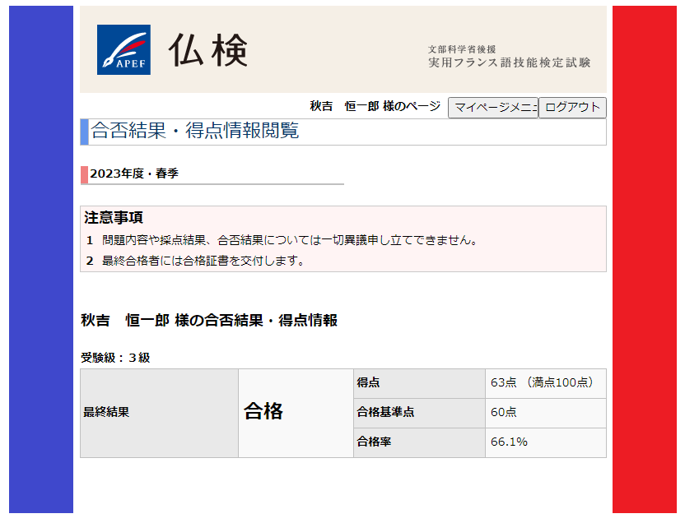
Task: Click the 合否結果・得点情報閲覧 page heading
Action: 194,132
